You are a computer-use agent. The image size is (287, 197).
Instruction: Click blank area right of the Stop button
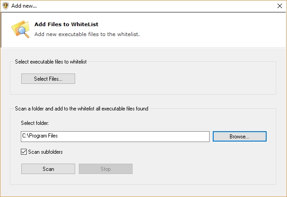pyautogui.click(x=204, y=169)
